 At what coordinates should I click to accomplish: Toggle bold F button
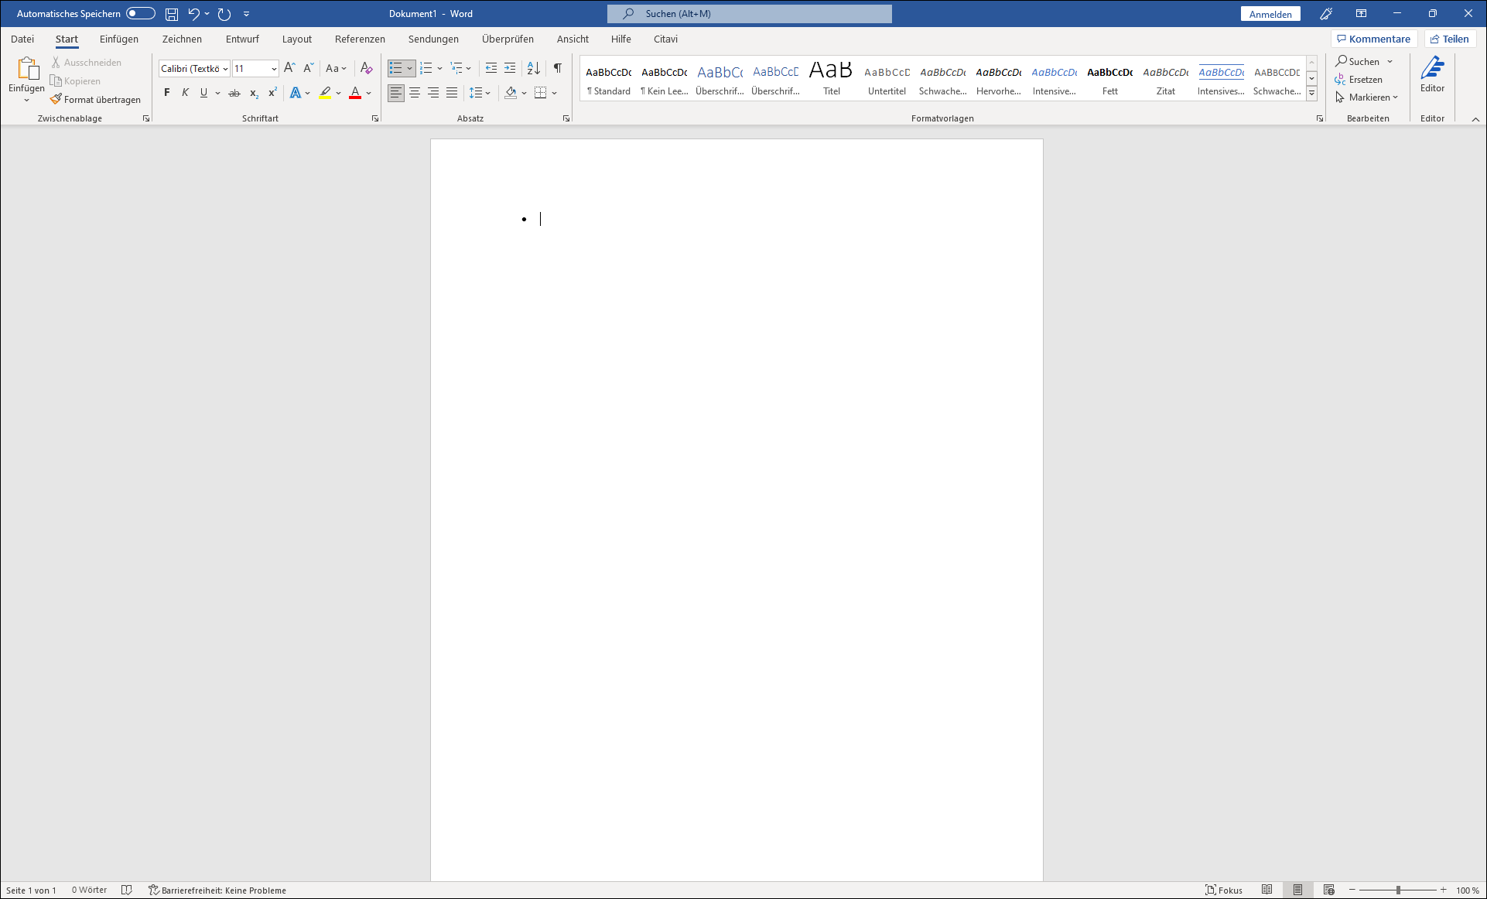point(167,93)
